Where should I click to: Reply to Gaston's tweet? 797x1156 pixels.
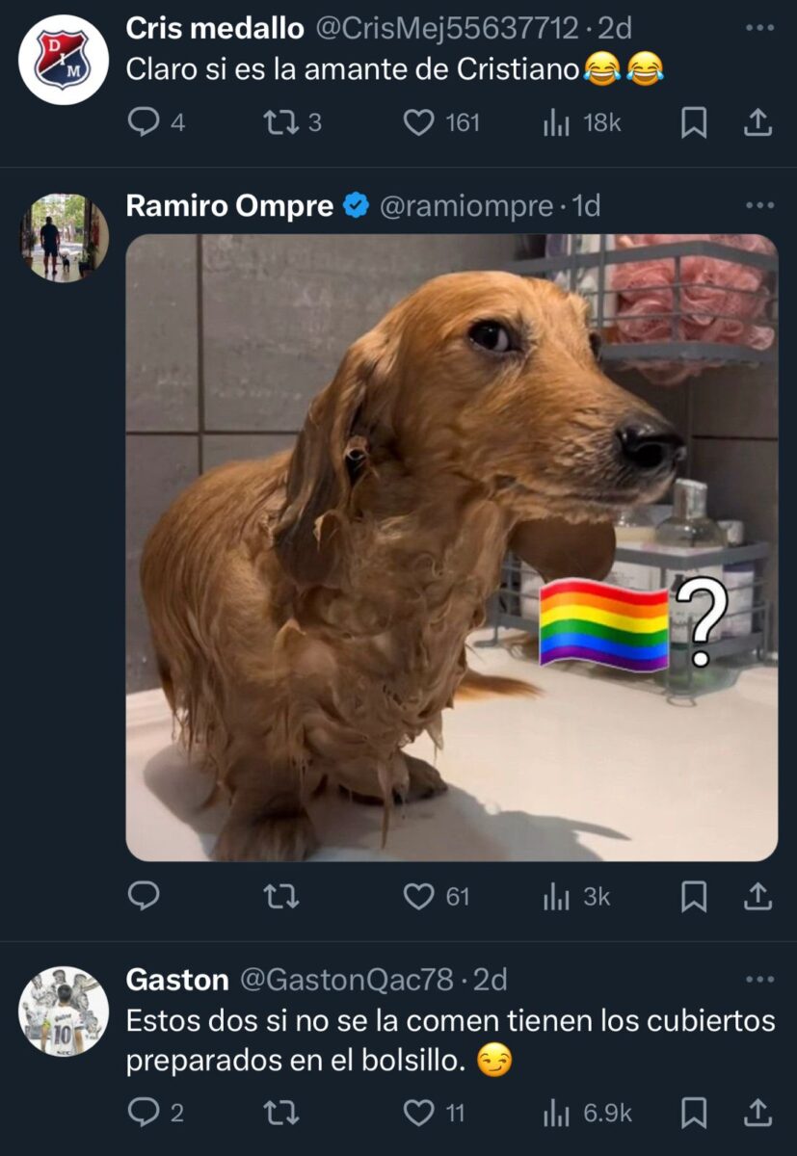pos(144,1114)
